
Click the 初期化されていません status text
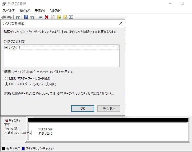click(18, 133)
